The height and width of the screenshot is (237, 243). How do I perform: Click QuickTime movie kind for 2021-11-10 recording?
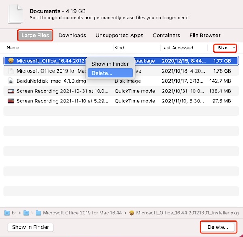click(135, 101)
